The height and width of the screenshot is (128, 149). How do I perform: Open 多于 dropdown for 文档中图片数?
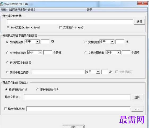[113, 52]
